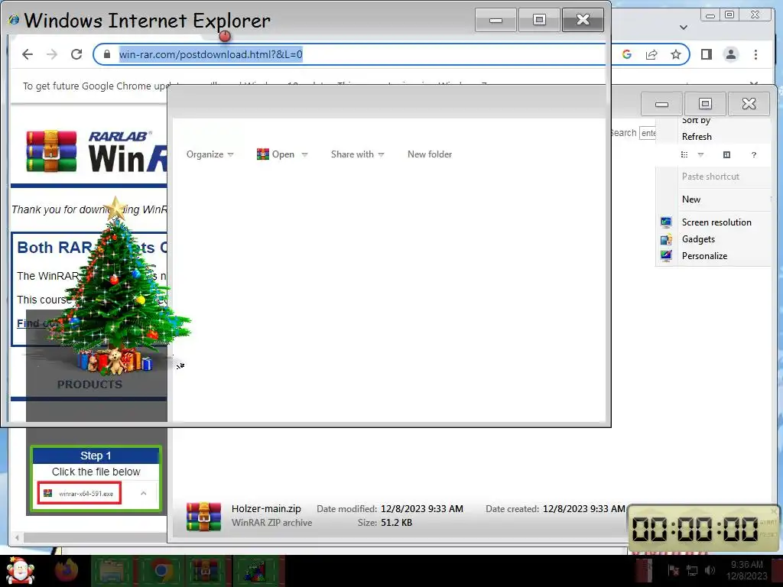The height and width of the screenshot is (587, 783).
Task: Click the Explorer search box
Action: (648, 133)
